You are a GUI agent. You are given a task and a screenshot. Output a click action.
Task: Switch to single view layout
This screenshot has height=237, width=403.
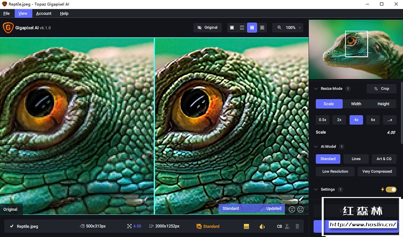coord(232,28)
